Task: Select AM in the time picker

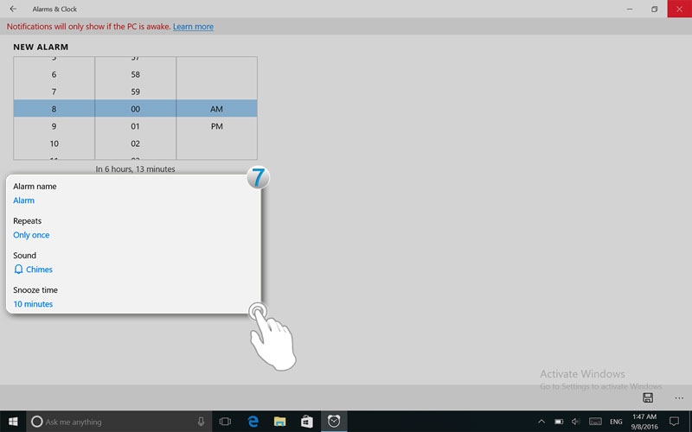Action: click(x=216, y=109)
